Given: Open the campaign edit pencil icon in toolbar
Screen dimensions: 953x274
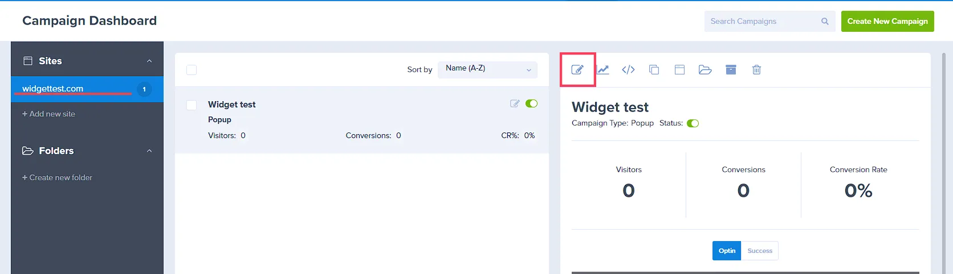Looking at the screenshot, I should pyautogui.click(x=577, y=69).
